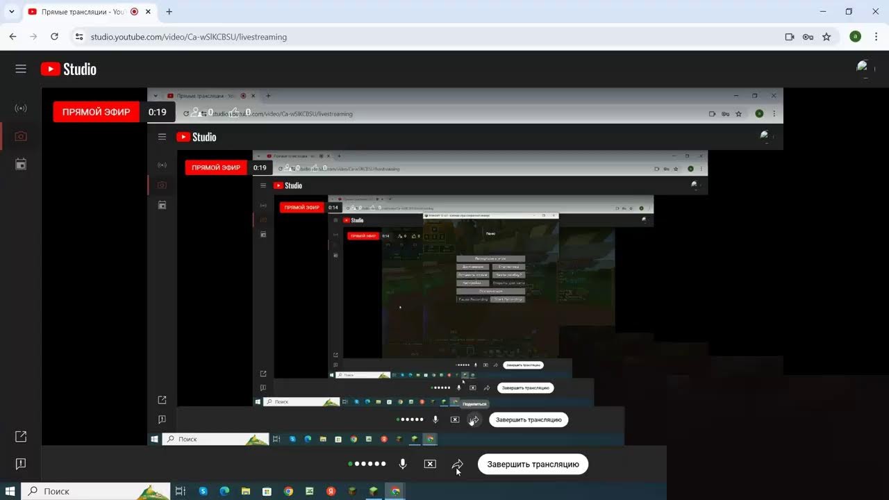Open a new Chrome tab
Screen dimensions: 889x500
click(x=169, y=12)
